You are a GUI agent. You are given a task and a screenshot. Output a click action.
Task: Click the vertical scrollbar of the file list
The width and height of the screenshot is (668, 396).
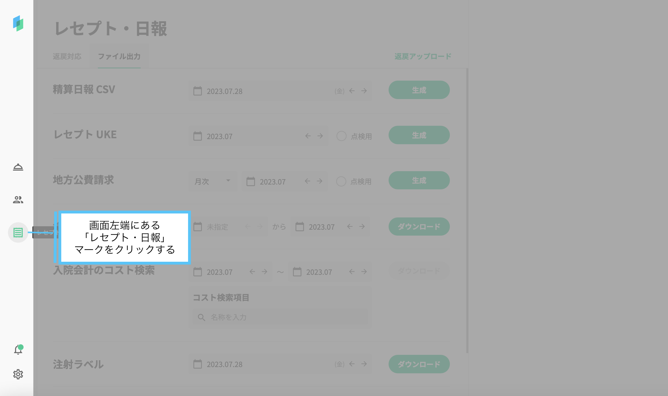pyautogui.click(x=467, y=210)
